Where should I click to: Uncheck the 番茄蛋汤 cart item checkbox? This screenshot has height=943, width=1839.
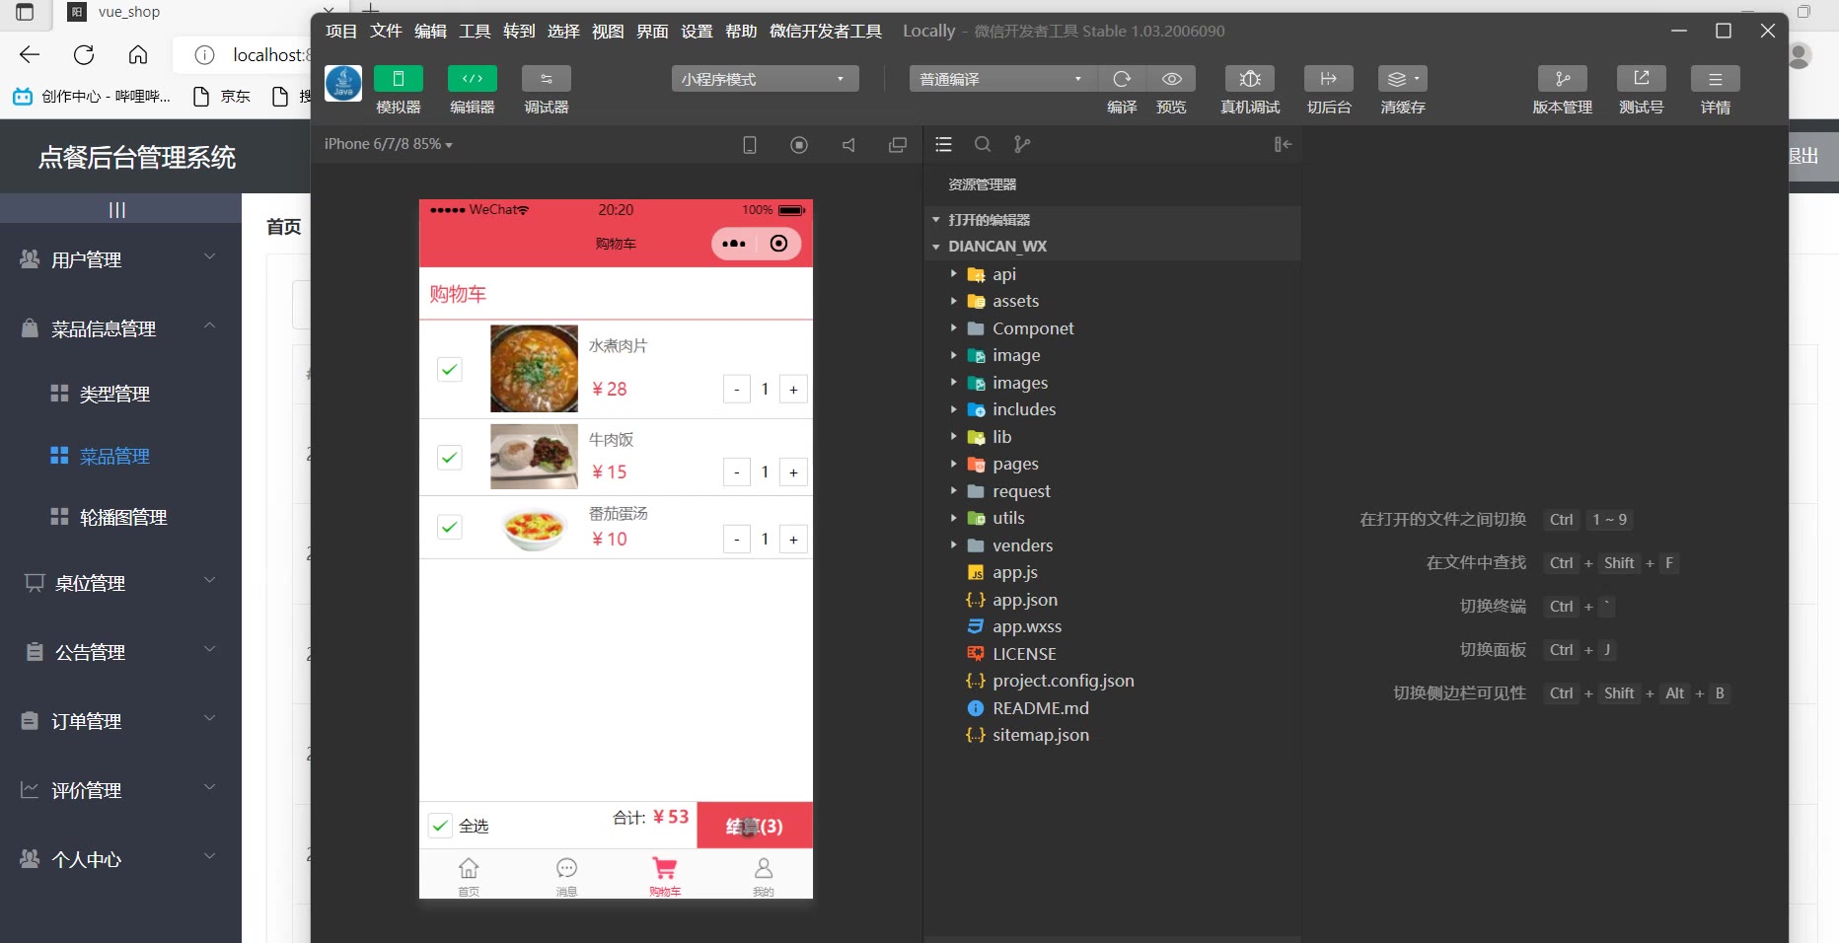coord(450,527)
